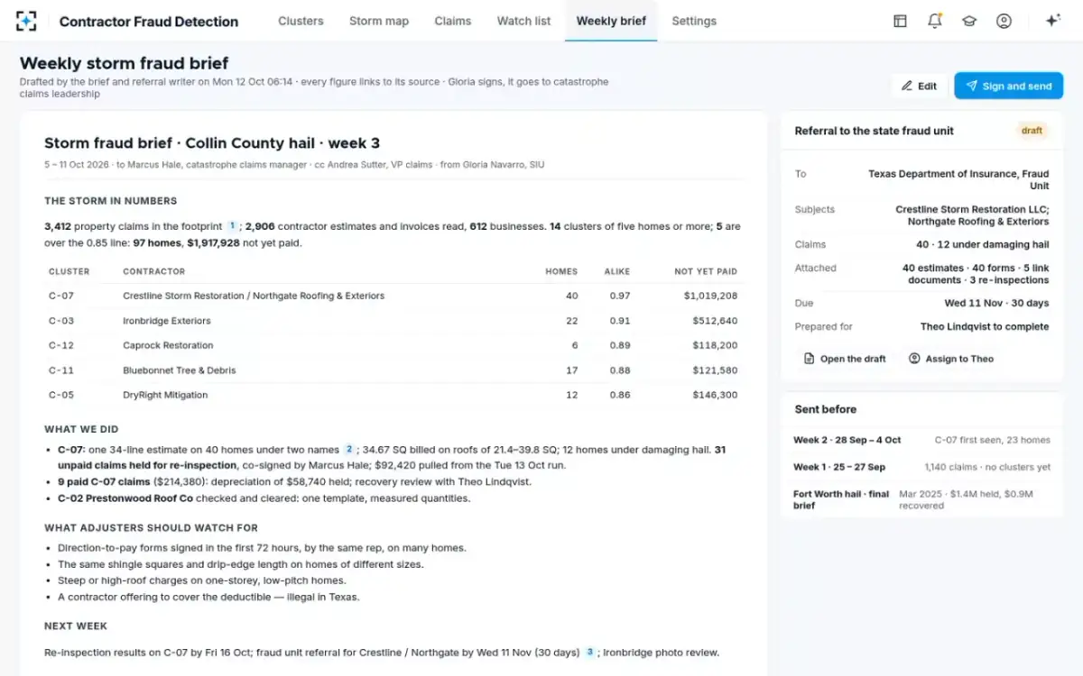Click the Edit button

pyautogui.click(x=920, y=86)
